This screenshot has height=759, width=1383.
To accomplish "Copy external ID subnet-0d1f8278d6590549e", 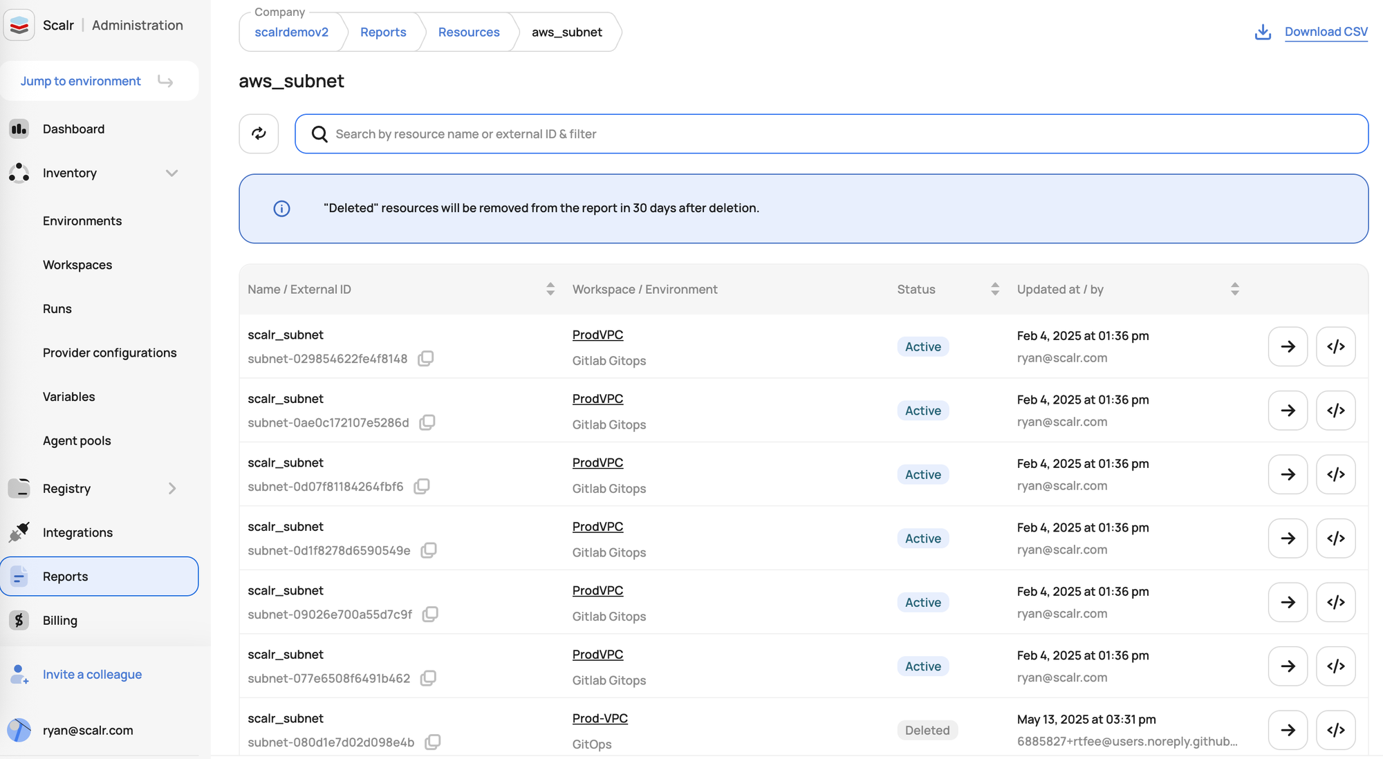I will point(429,550).
